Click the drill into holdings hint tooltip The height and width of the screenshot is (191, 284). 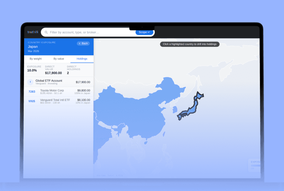pyautogui.click(x=190, y=44)
